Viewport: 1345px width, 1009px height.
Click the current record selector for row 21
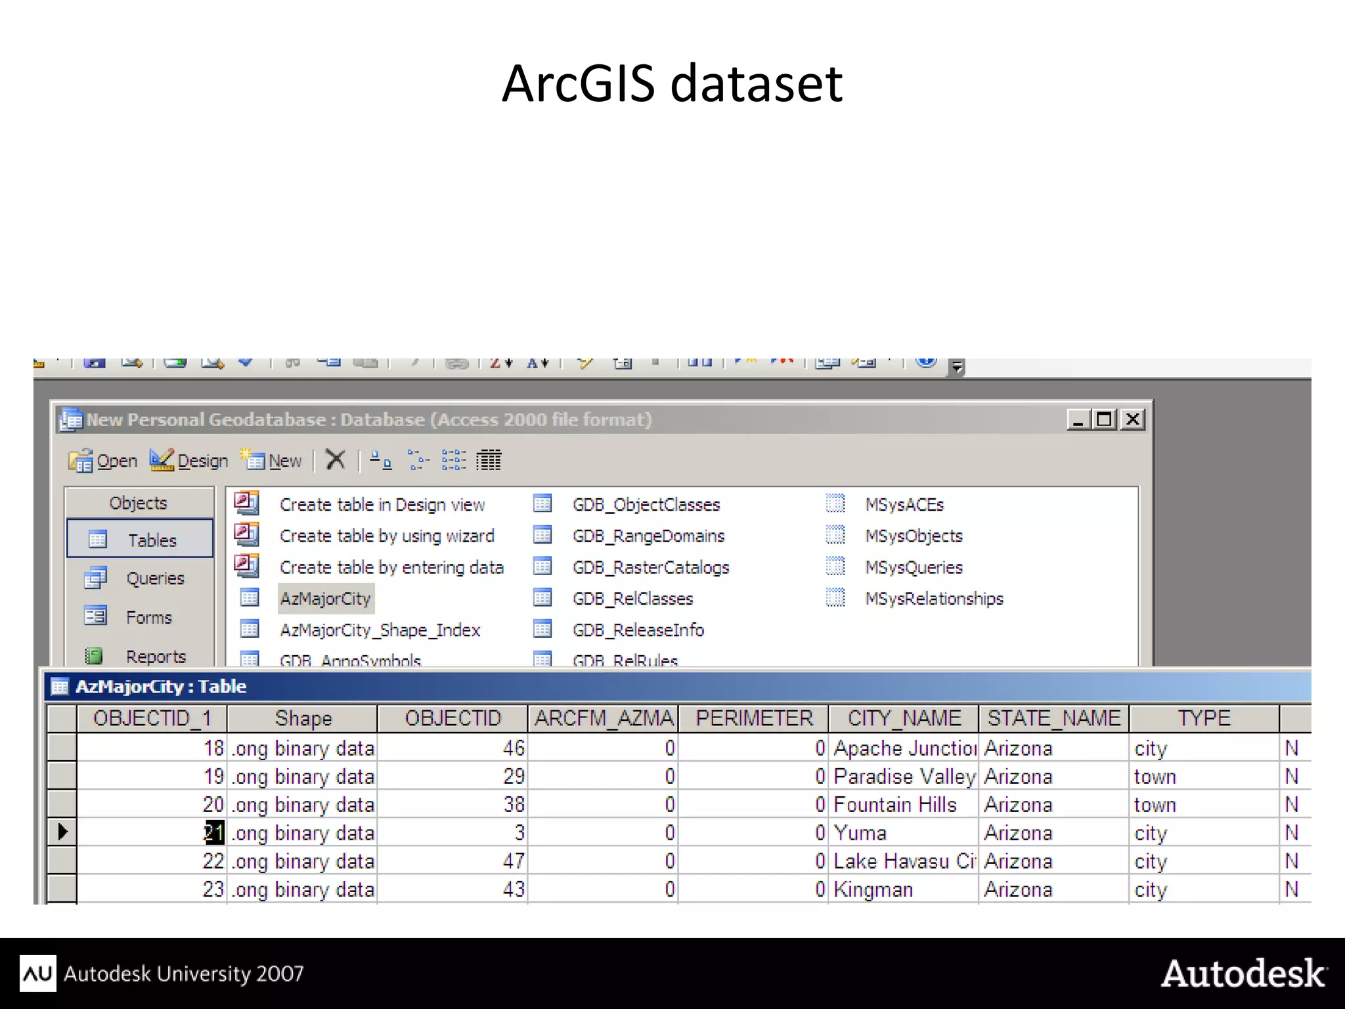coord(62,832)
